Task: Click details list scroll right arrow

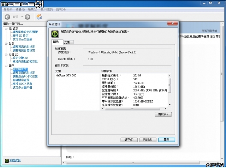Action: pyautogui.click(x=166, y=108)
